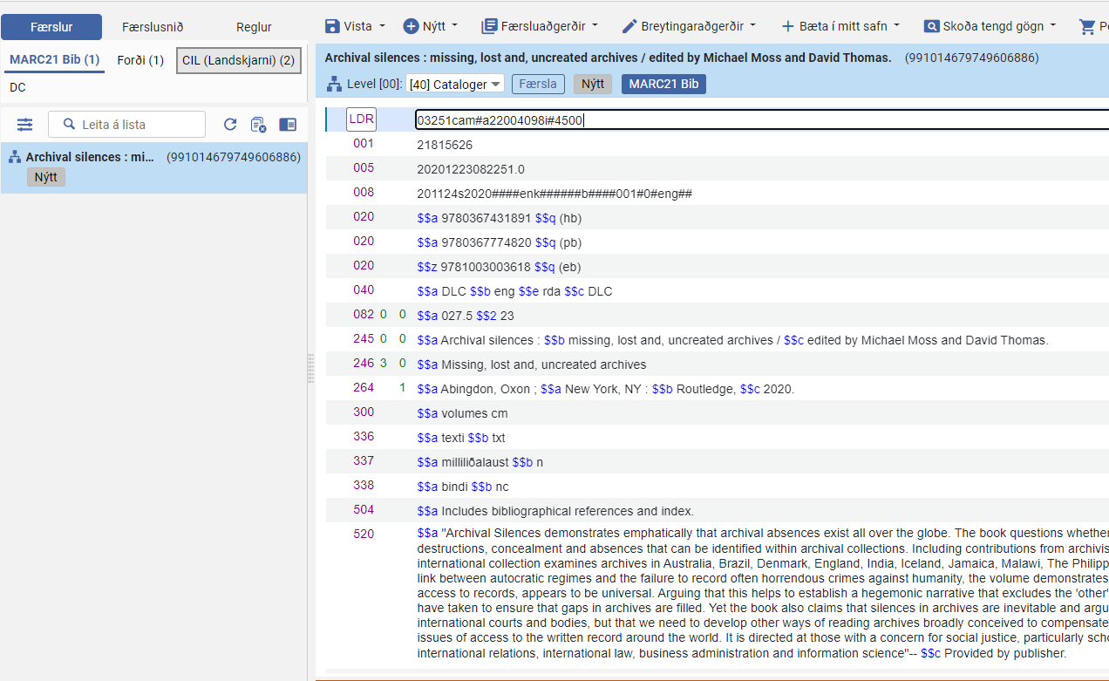This screenshot has width=1109, height=681.
Task: Open the Skoða tengd gögn menu
Action: click(990, 26)
